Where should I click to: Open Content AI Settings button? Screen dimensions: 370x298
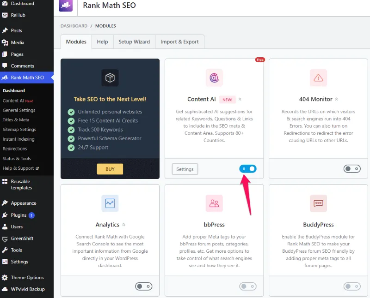[185, 169]
